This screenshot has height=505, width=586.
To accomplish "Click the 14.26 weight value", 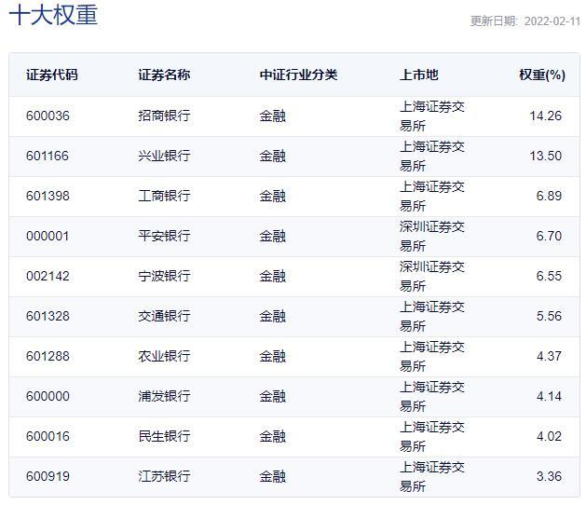I will [x=545, y=116].
